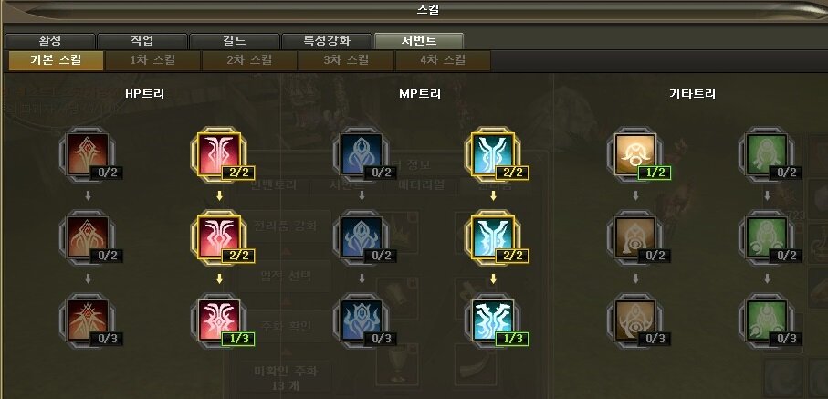828x399 pixels.
Task: Click the top cyan MP skill with 2/2
Action: [494, 153]
